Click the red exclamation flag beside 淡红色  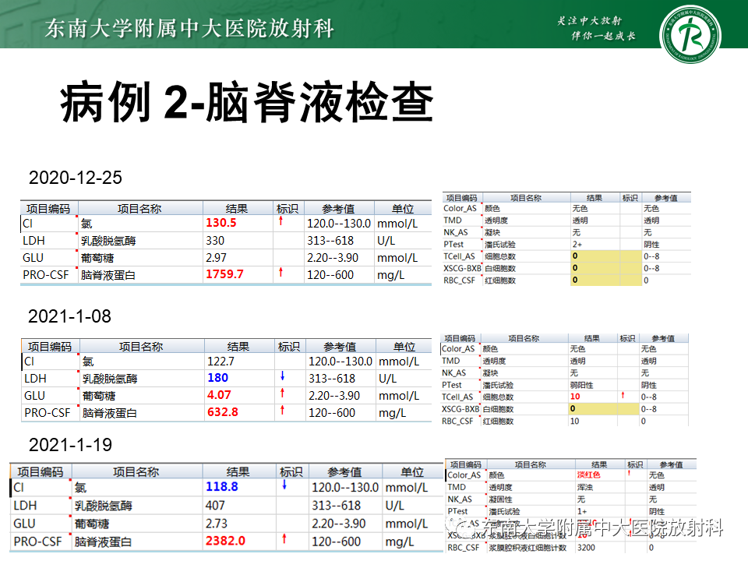[630, 474]
